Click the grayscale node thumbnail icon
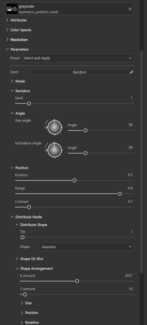147x325 pixels. (12, 9)
